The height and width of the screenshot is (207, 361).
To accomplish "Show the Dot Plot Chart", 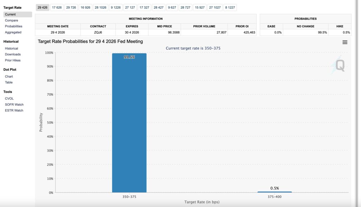I will point(9,76).
